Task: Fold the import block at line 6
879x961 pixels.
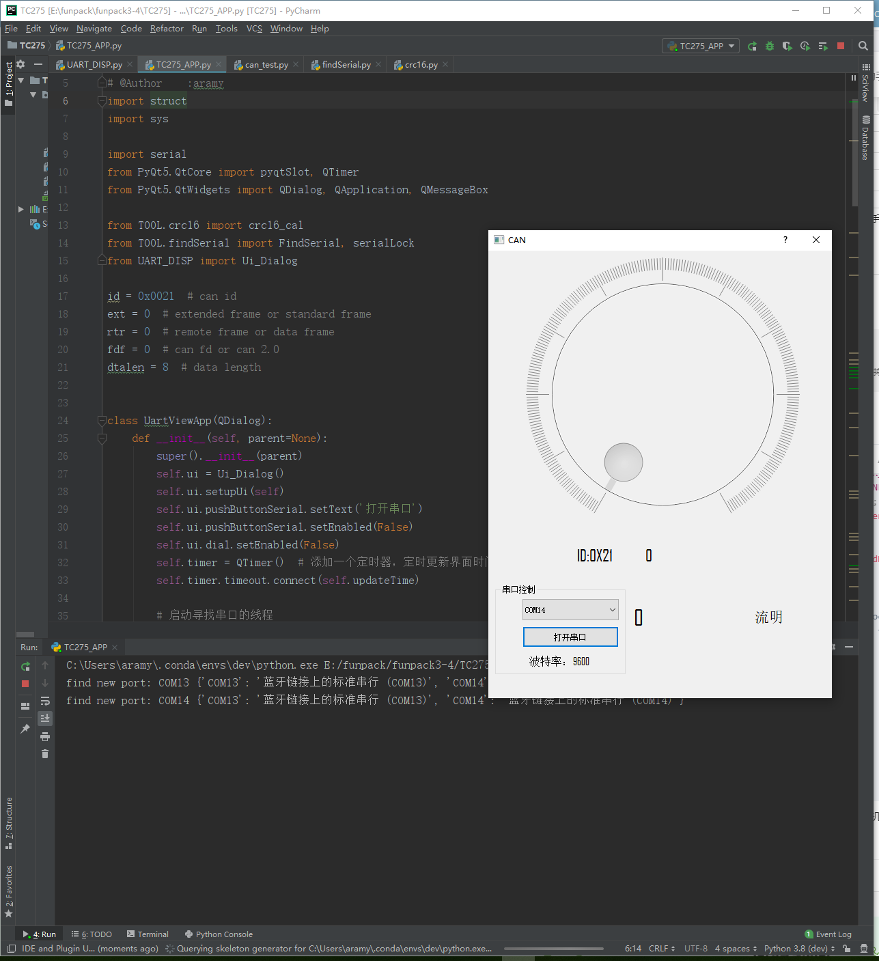Action: click(x=102, y=101)
